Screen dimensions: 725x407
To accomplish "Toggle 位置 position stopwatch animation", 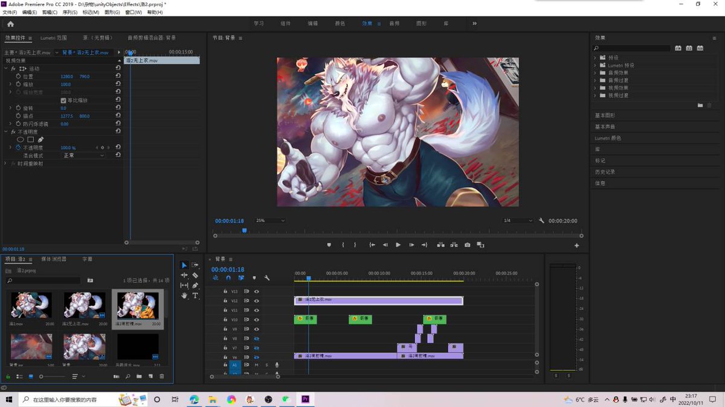I will (x=18, y=77).
